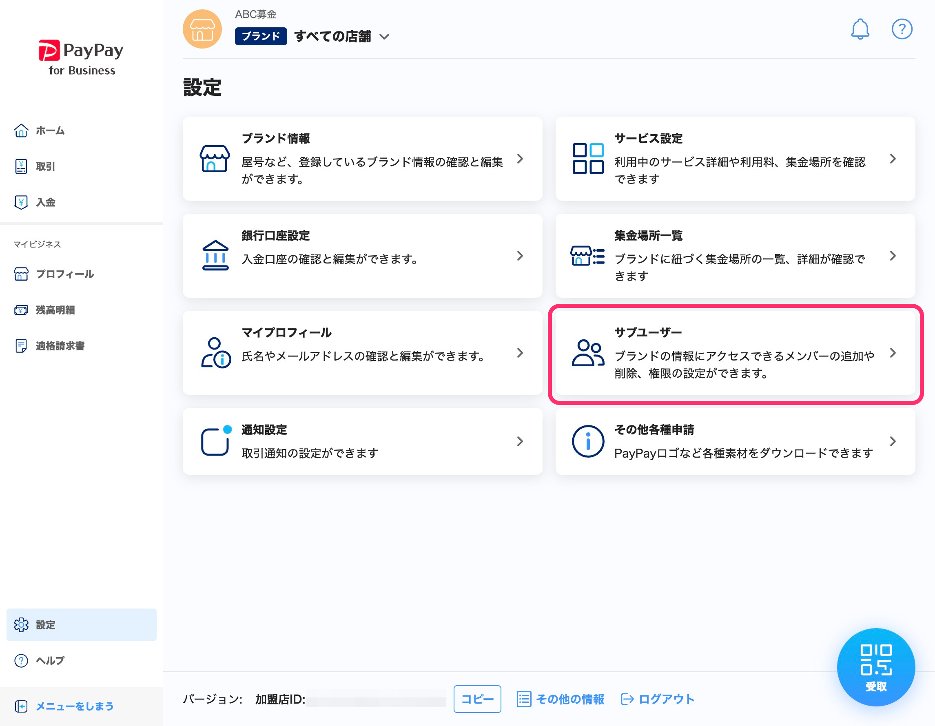The width and height of the screenshot is (935, 726).
Task: Open マイプロフィール via its chevron arrow
Action: click(520, 353)
